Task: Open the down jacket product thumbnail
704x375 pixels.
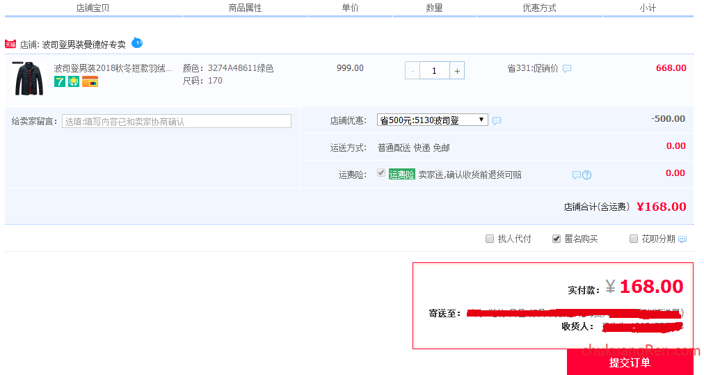Action: coord(29,78)
